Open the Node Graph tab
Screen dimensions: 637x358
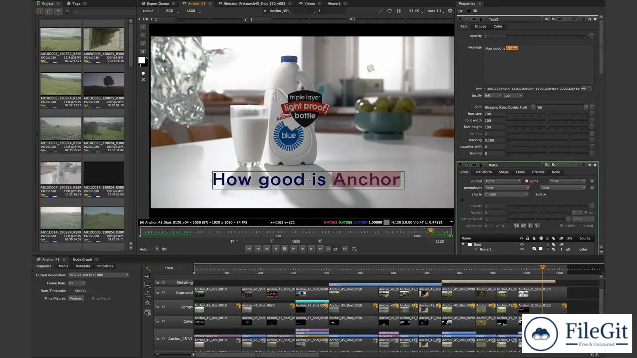(82, 259)
